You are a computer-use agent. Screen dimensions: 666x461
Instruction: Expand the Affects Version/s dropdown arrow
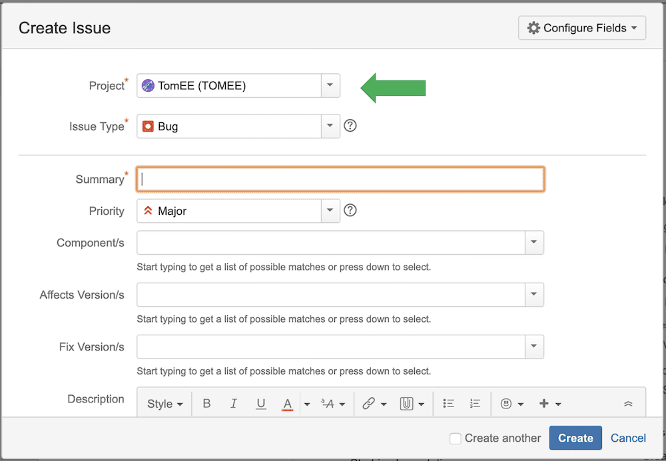pyautogui.click(x=534, y=294)
